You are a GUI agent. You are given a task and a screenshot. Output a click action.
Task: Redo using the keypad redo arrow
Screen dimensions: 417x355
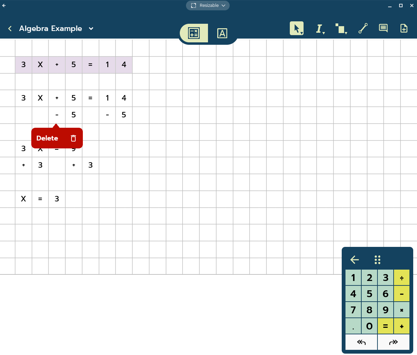393,342
